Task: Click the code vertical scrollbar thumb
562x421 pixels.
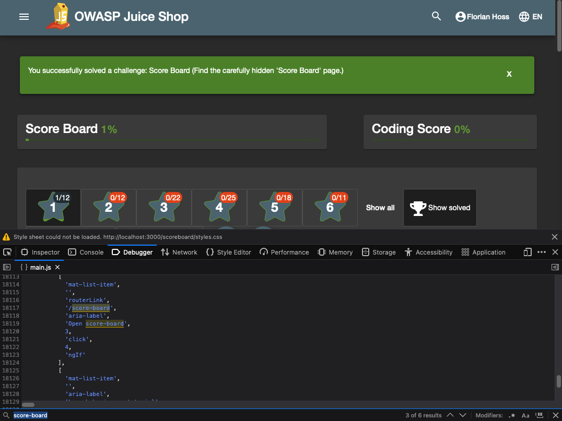Action: point(558,381)
